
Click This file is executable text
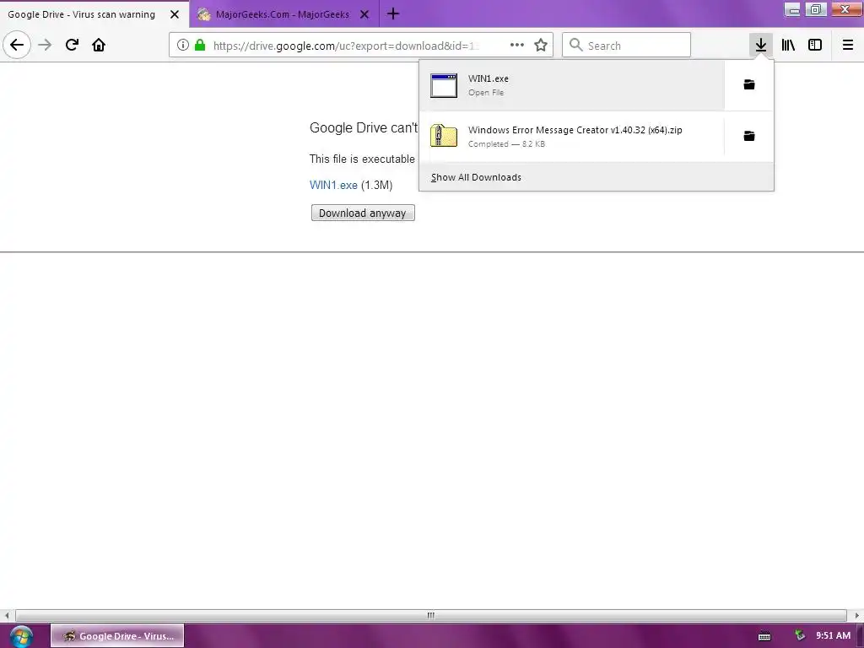tap(362, 159)
